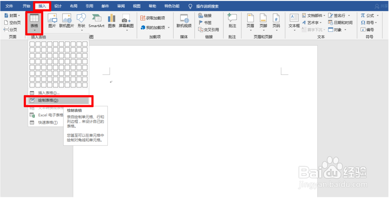Open the 文件 tab
This screenshot has height=198, width=389.
[9, 6]
